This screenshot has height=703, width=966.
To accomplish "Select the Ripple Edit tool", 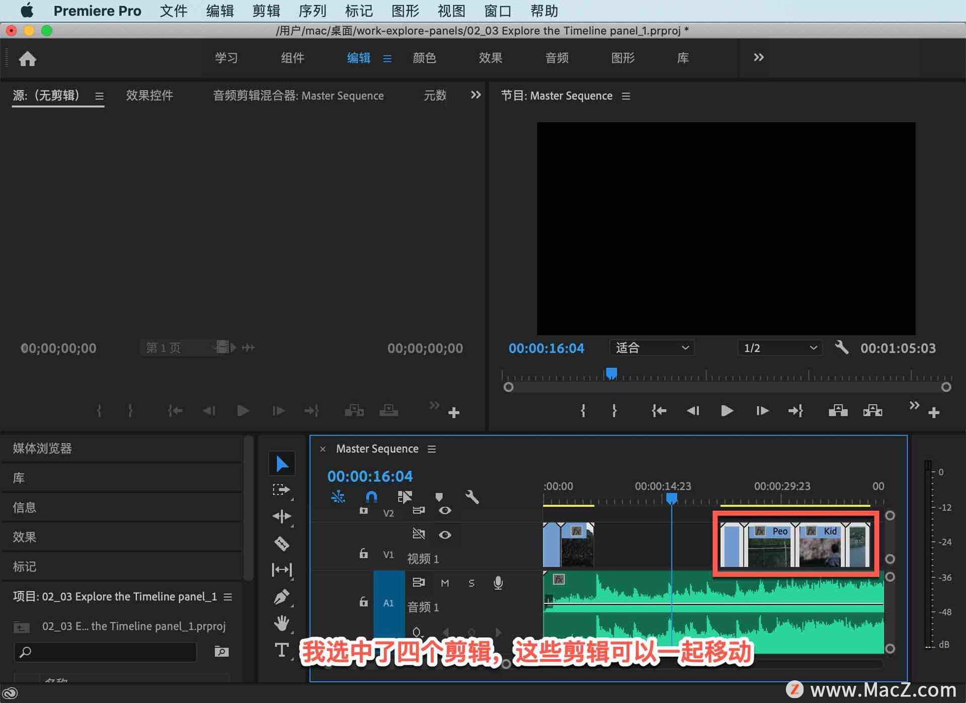I will click(282, 517).
